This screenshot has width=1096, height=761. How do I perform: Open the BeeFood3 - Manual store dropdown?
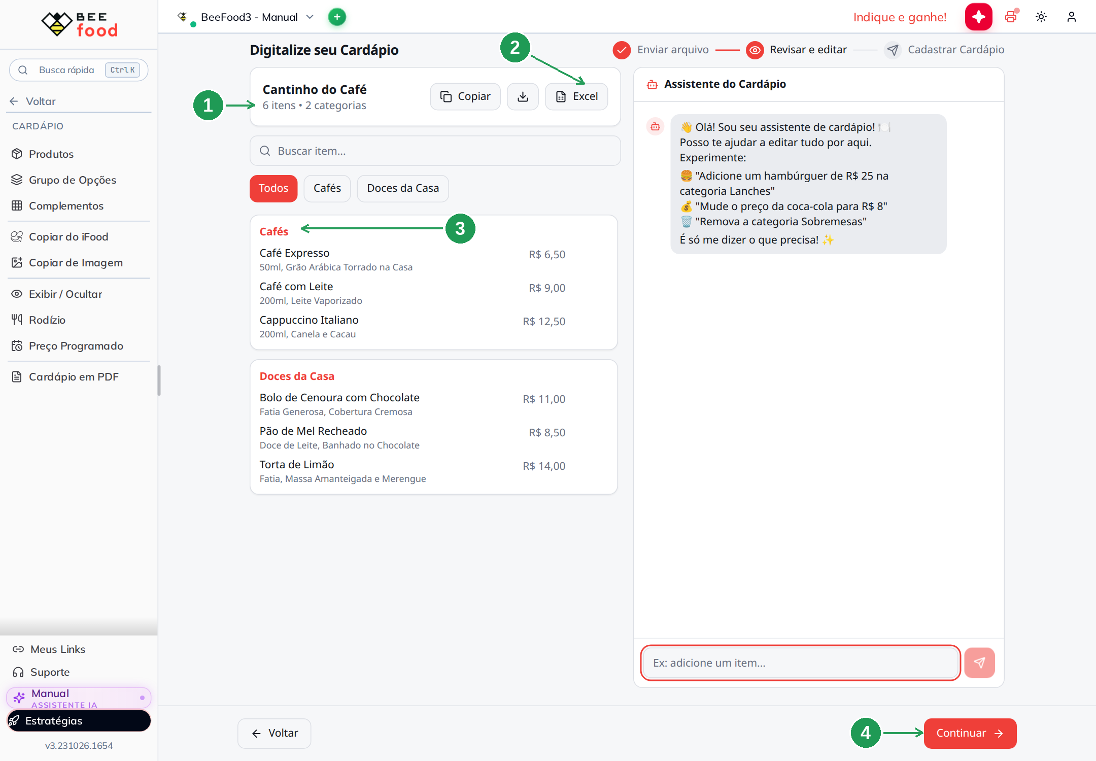tap(247, 17)
